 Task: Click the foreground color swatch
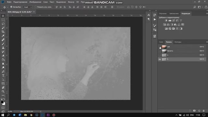(x=2, y=102)
